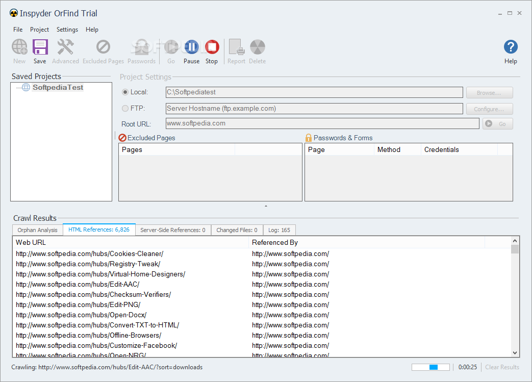Click the Root URL input field
Viewport: 532px width, 382px height.
[x=322, y=123]
